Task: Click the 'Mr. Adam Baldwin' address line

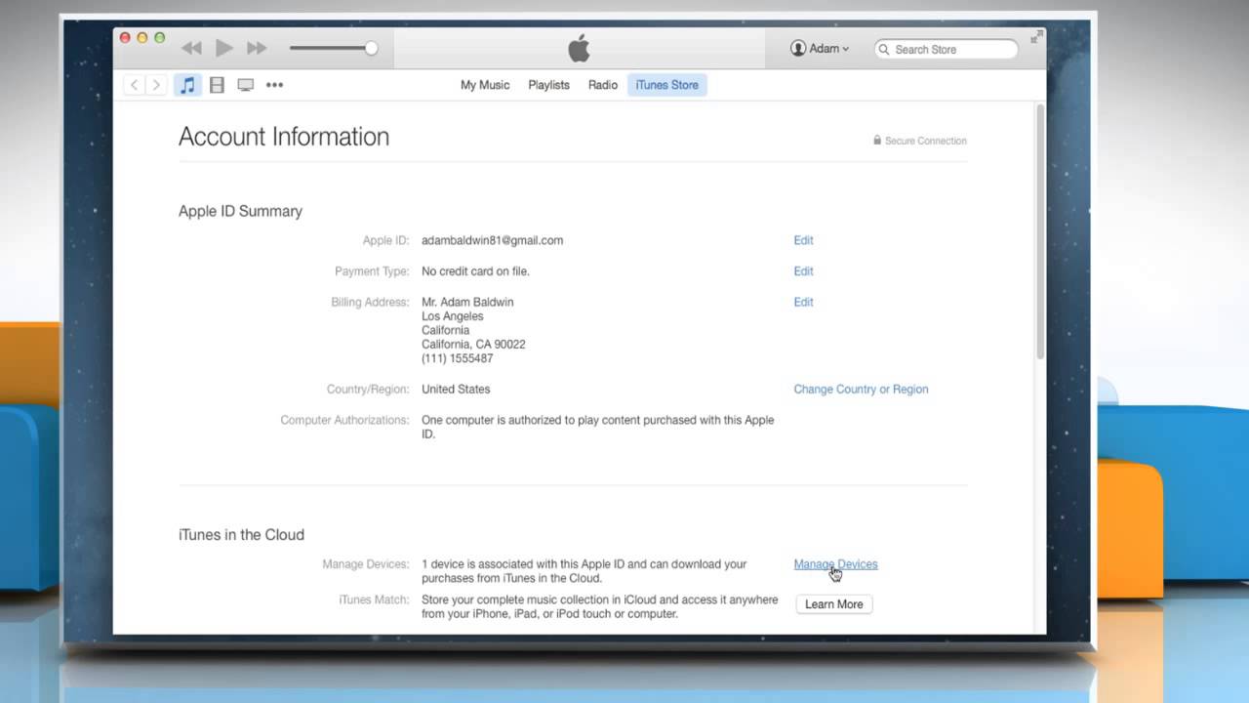Action: tap(467, 303)
